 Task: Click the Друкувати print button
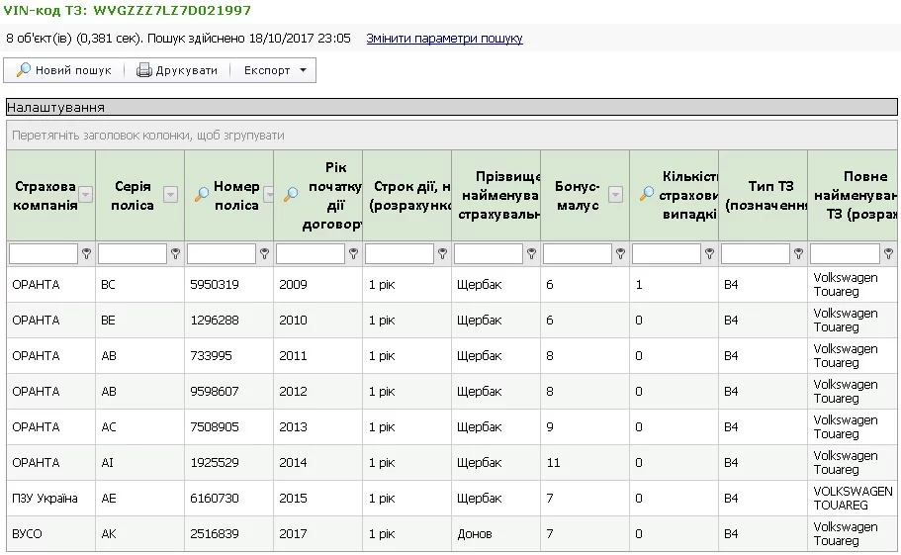[x=176, y=70]
